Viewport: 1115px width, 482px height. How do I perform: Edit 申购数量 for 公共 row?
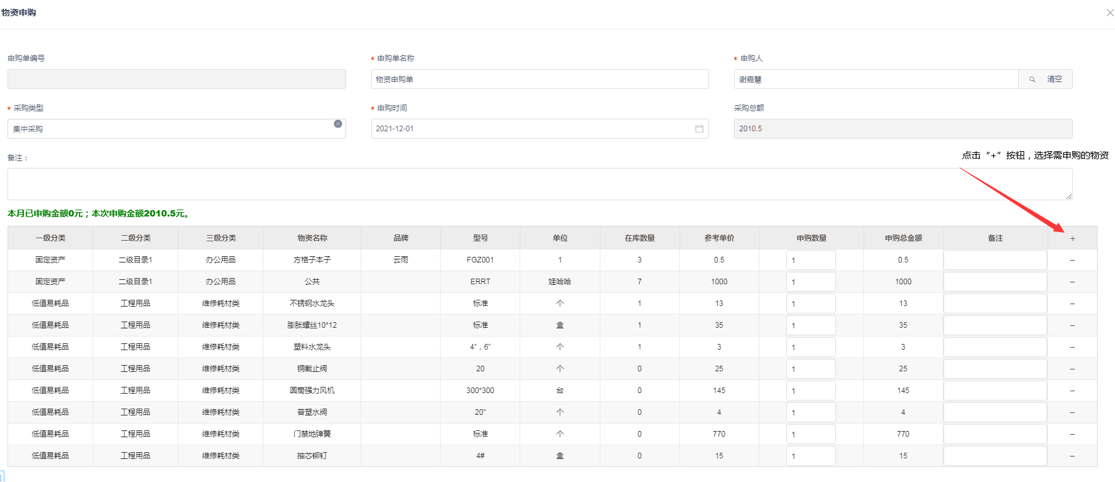coord(811,282)
